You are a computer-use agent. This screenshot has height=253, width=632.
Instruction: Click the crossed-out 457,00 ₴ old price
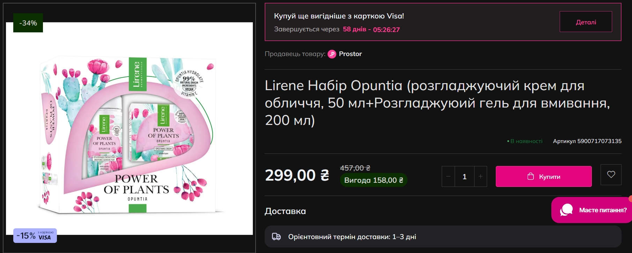(x=355, y=168)
